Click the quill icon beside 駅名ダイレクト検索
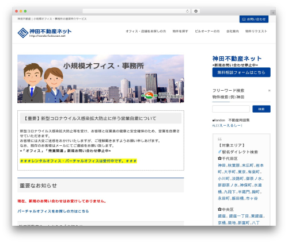This screenshot has width=288, height=243. pos(219,152)
